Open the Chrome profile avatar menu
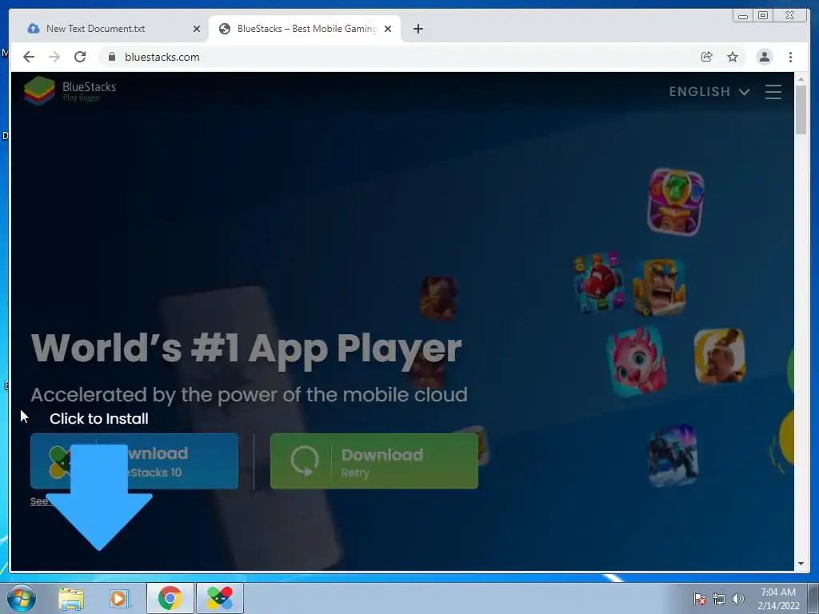Image resolution: width=819 pixels, height=614 pixels. pyautogui.click(x=764, y=57)
